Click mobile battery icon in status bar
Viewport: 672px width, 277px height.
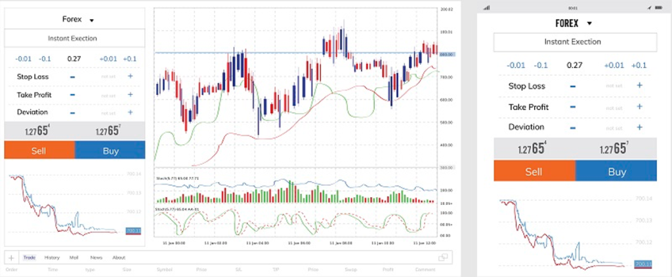(659, 8)
